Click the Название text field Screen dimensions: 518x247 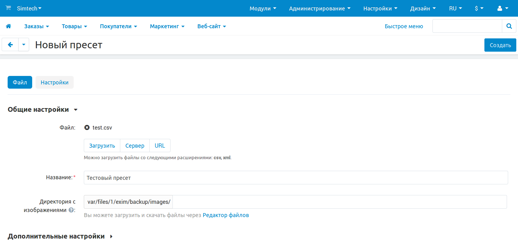296,178
